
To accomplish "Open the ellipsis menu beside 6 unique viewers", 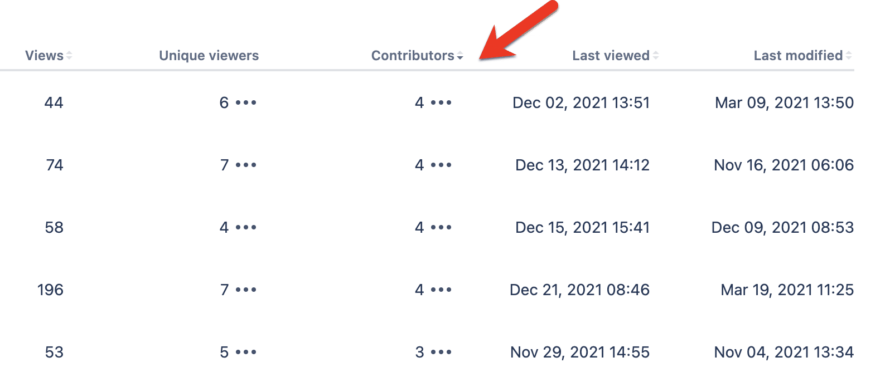I will coord(245,102).
